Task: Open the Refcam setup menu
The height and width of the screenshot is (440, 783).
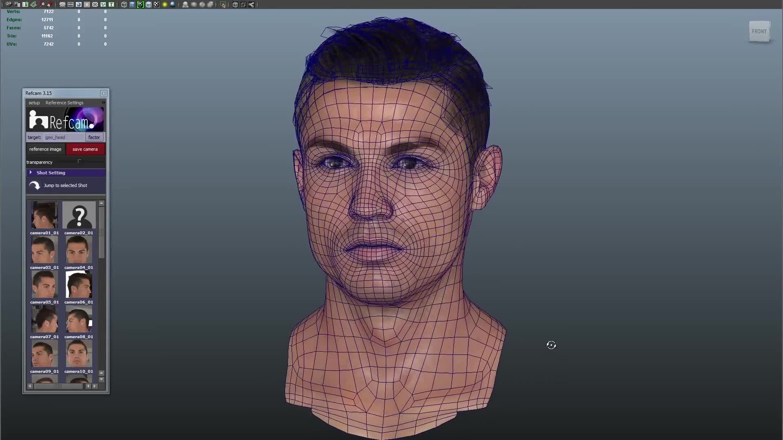Action: point(34,103)
